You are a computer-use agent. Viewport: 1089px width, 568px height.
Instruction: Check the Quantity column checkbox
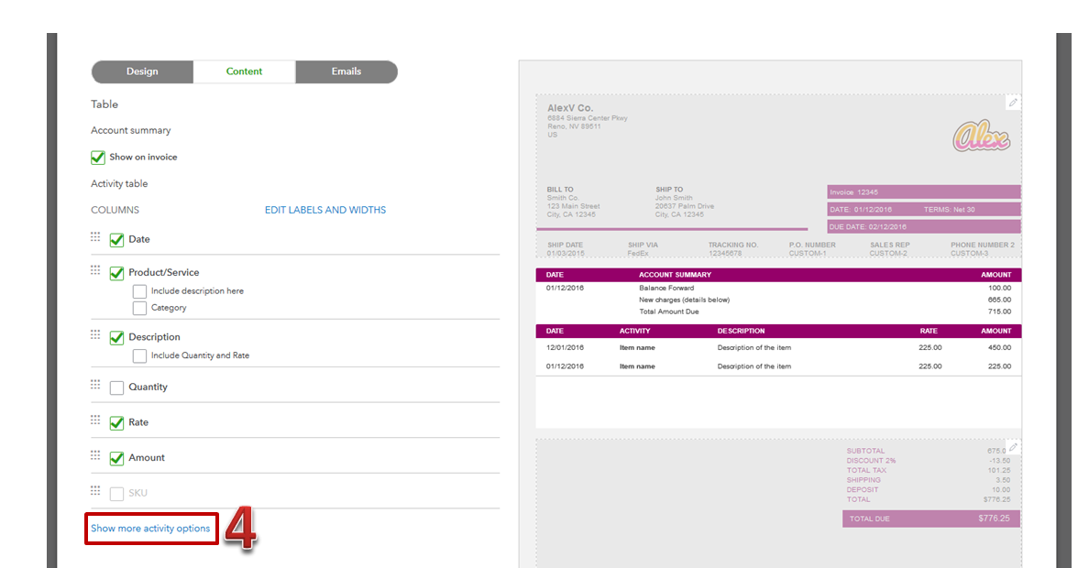116,386
